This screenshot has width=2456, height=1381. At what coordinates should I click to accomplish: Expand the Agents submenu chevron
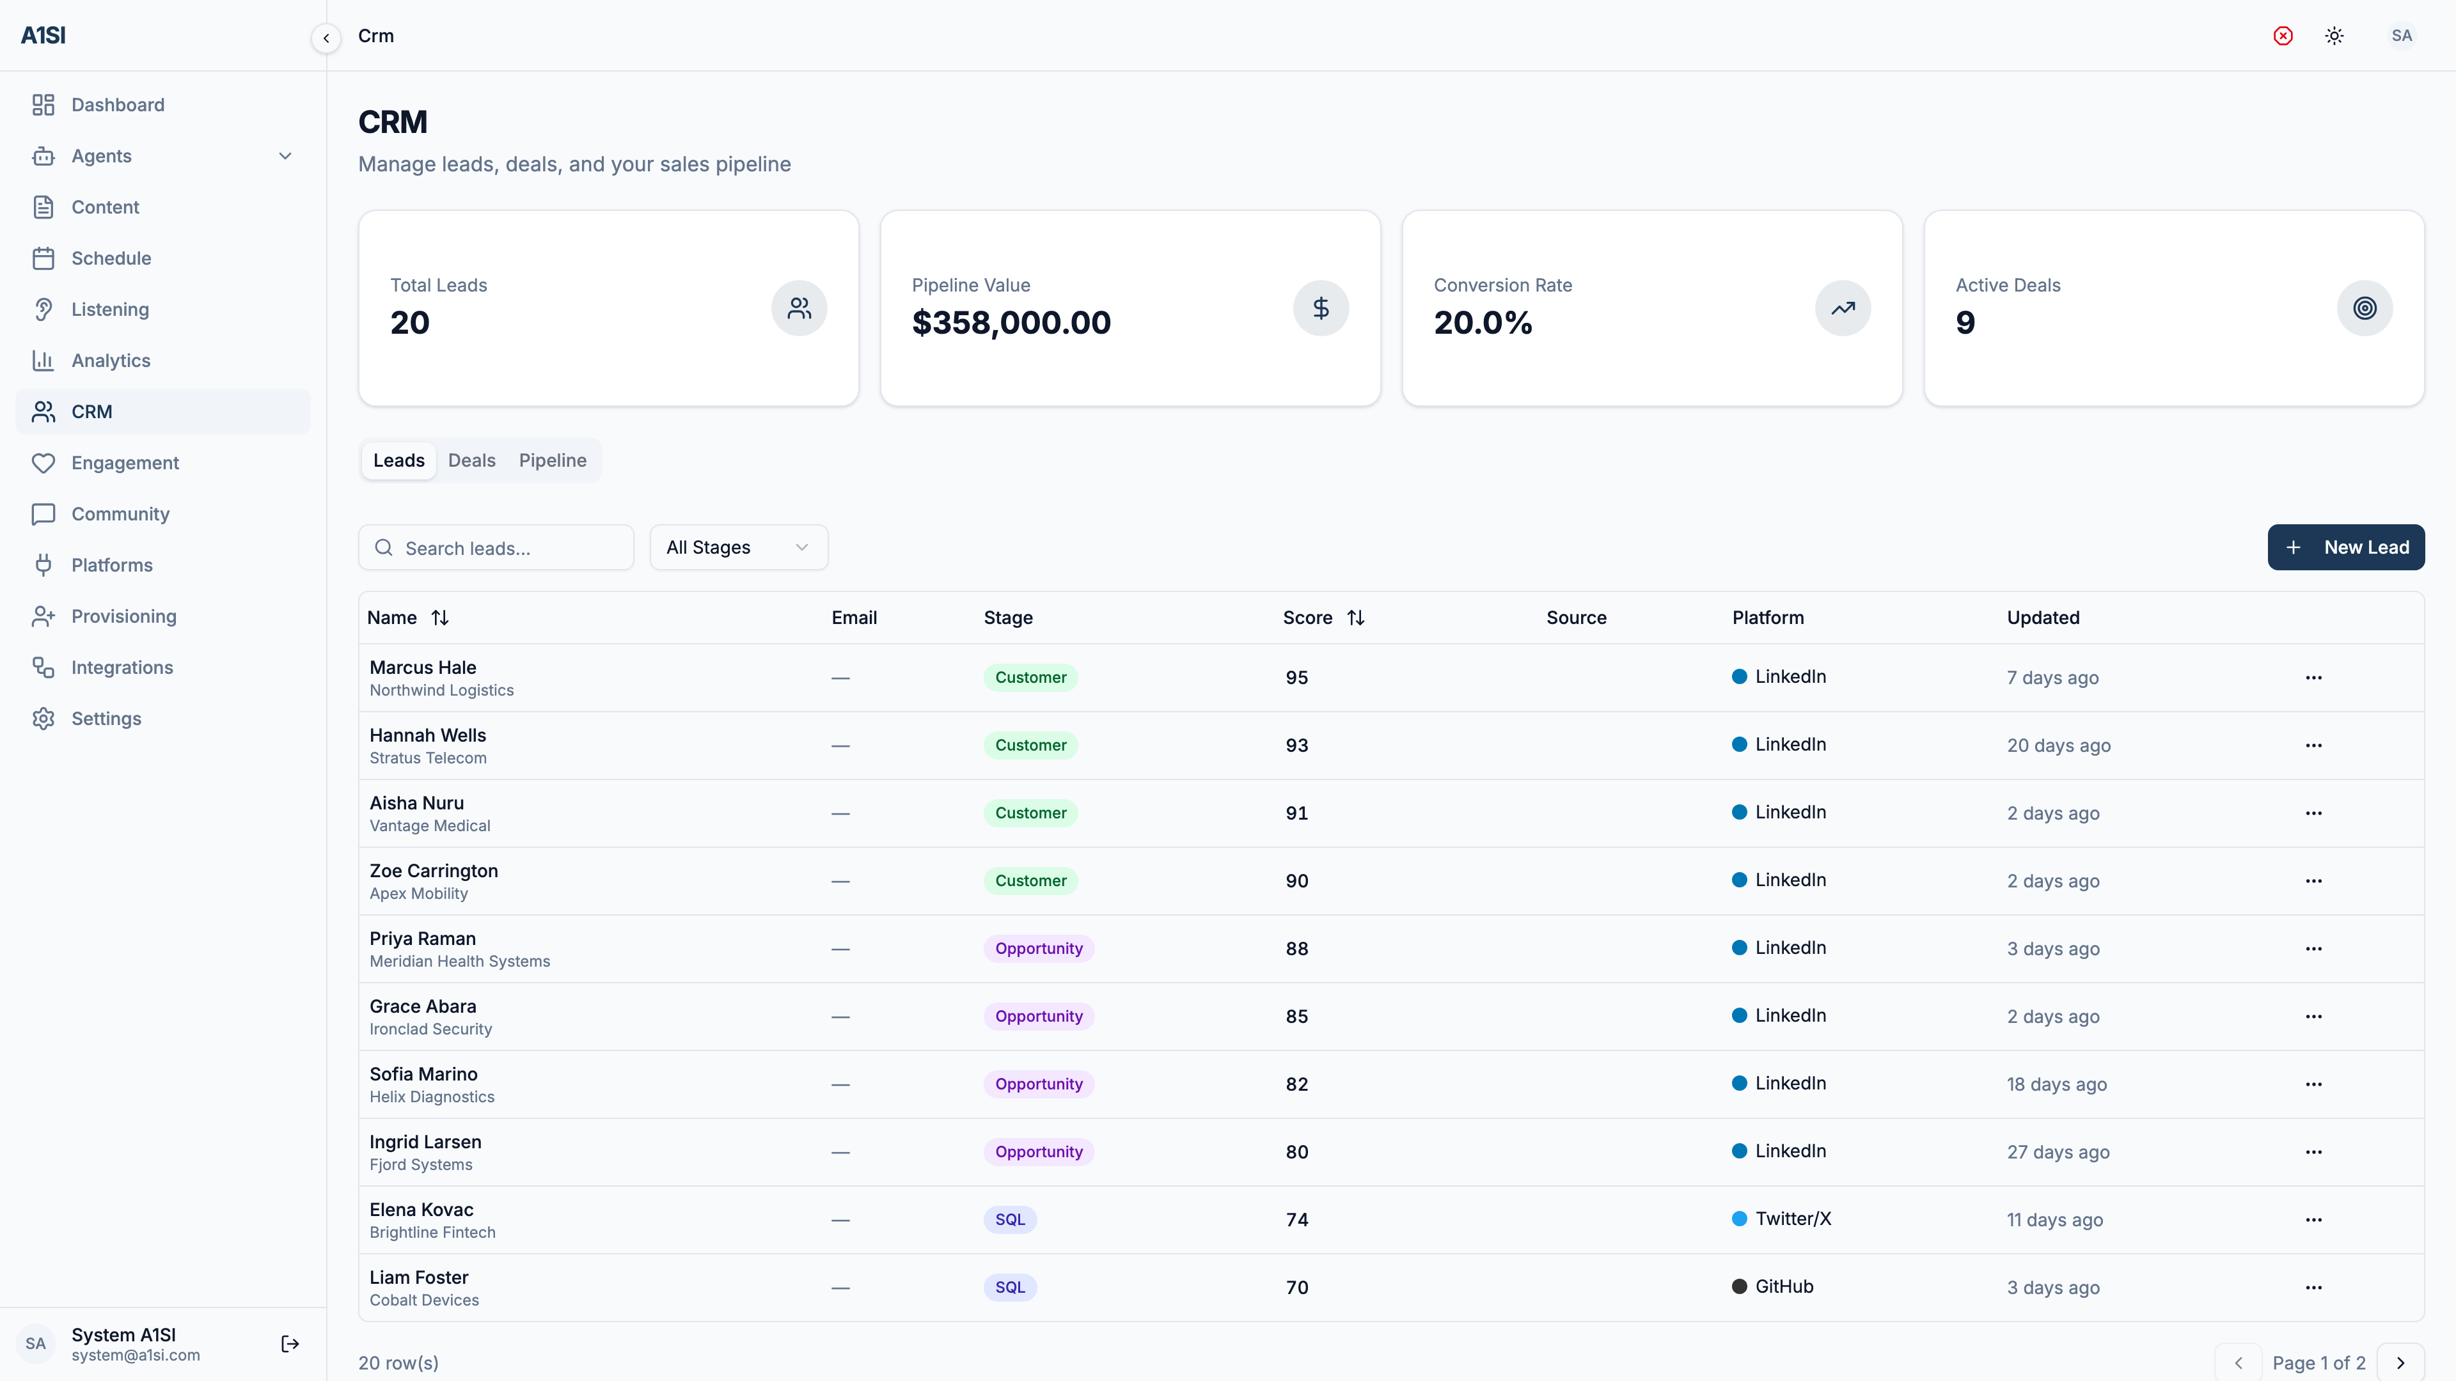(x=285, y=156)
